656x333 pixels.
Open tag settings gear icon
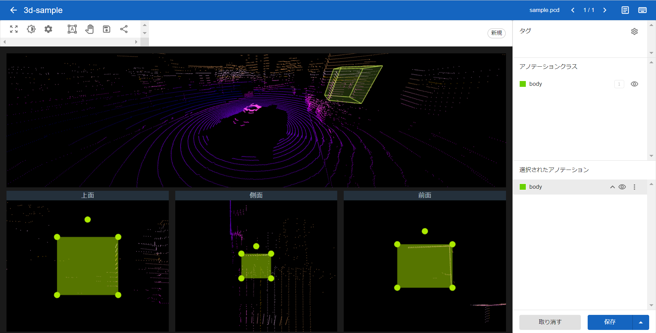tap(634, 31)
